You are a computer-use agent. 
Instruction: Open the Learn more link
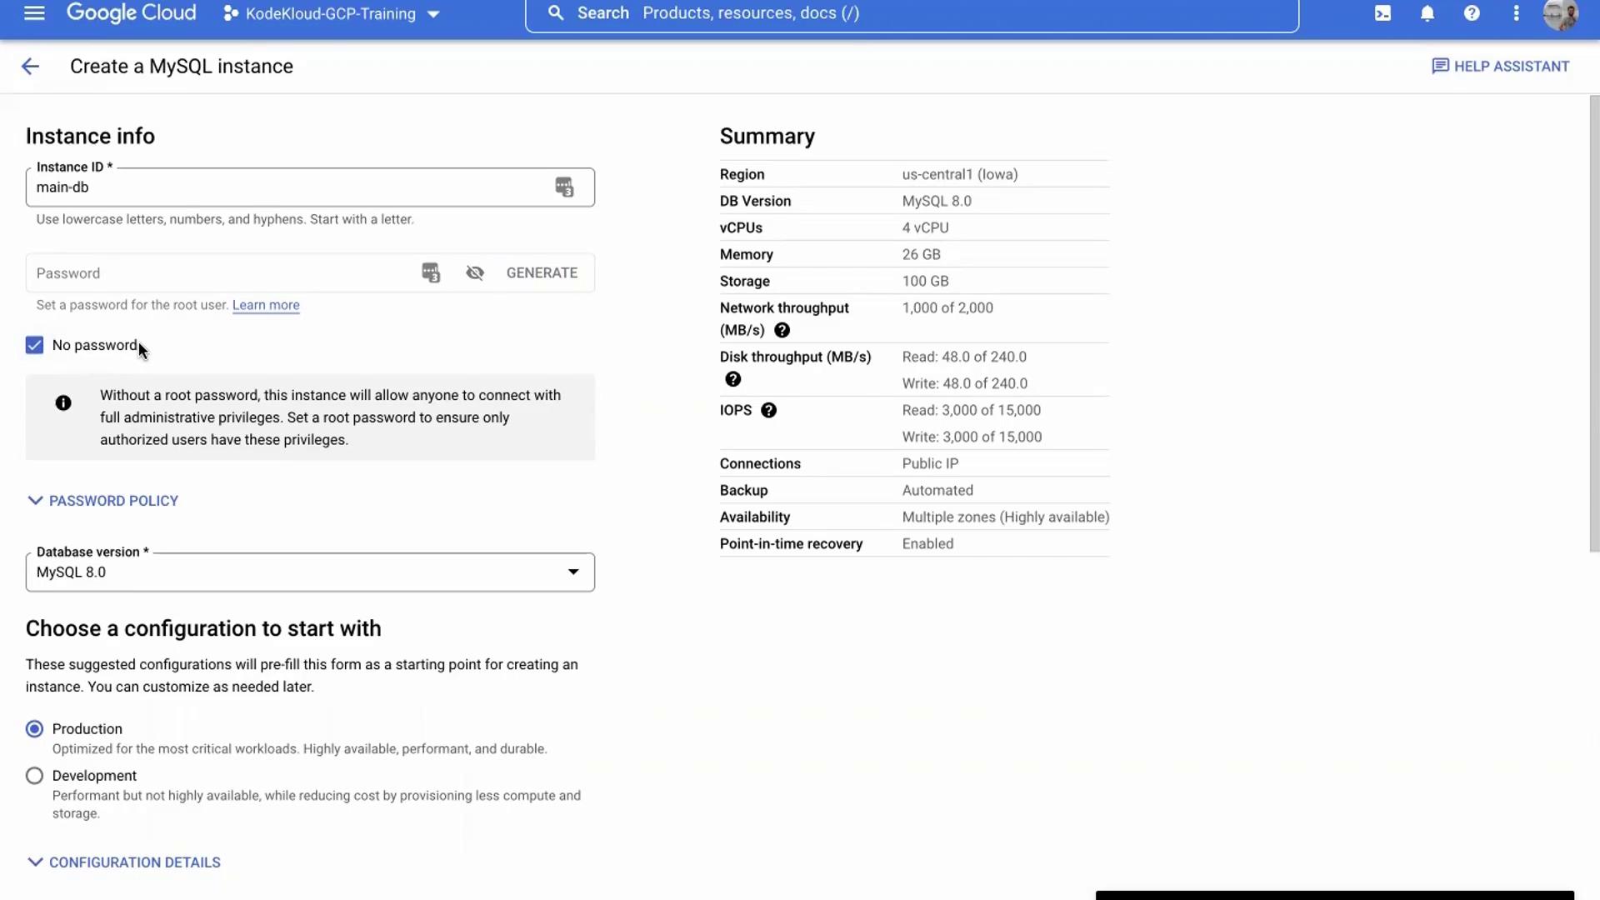coord(266,305)
